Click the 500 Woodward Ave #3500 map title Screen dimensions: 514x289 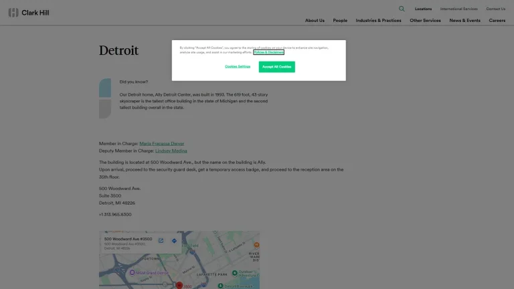(x=128, y=239)
